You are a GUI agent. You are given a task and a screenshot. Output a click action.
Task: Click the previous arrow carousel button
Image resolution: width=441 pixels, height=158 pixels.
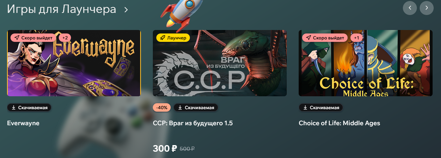[x=410, y=8]
